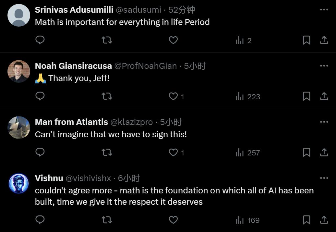
Task: Like Srinivas Adusumilli's tweet
Action: pos(173,40)
